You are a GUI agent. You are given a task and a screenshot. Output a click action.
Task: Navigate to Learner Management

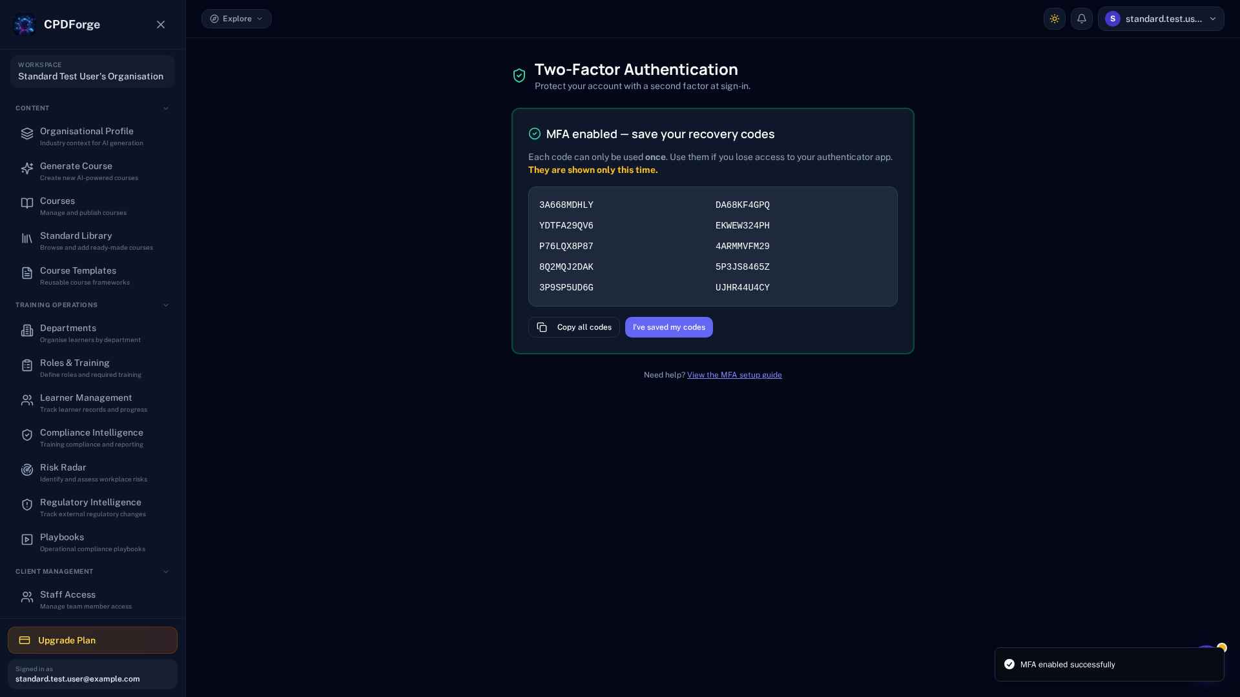click(x=92, y=403)
